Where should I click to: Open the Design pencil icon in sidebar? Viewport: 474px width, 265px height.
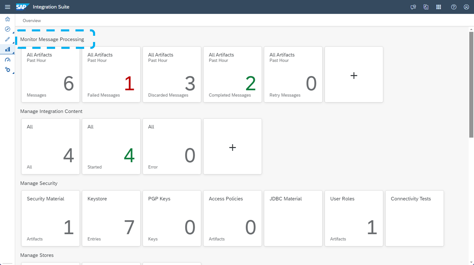pos(8,39)
